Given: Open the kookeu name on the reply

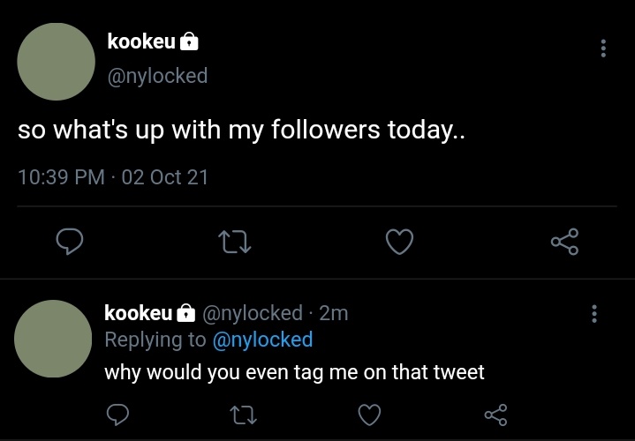Looking at the screenshot, I should pyautogui.click(x=138, y=313).
